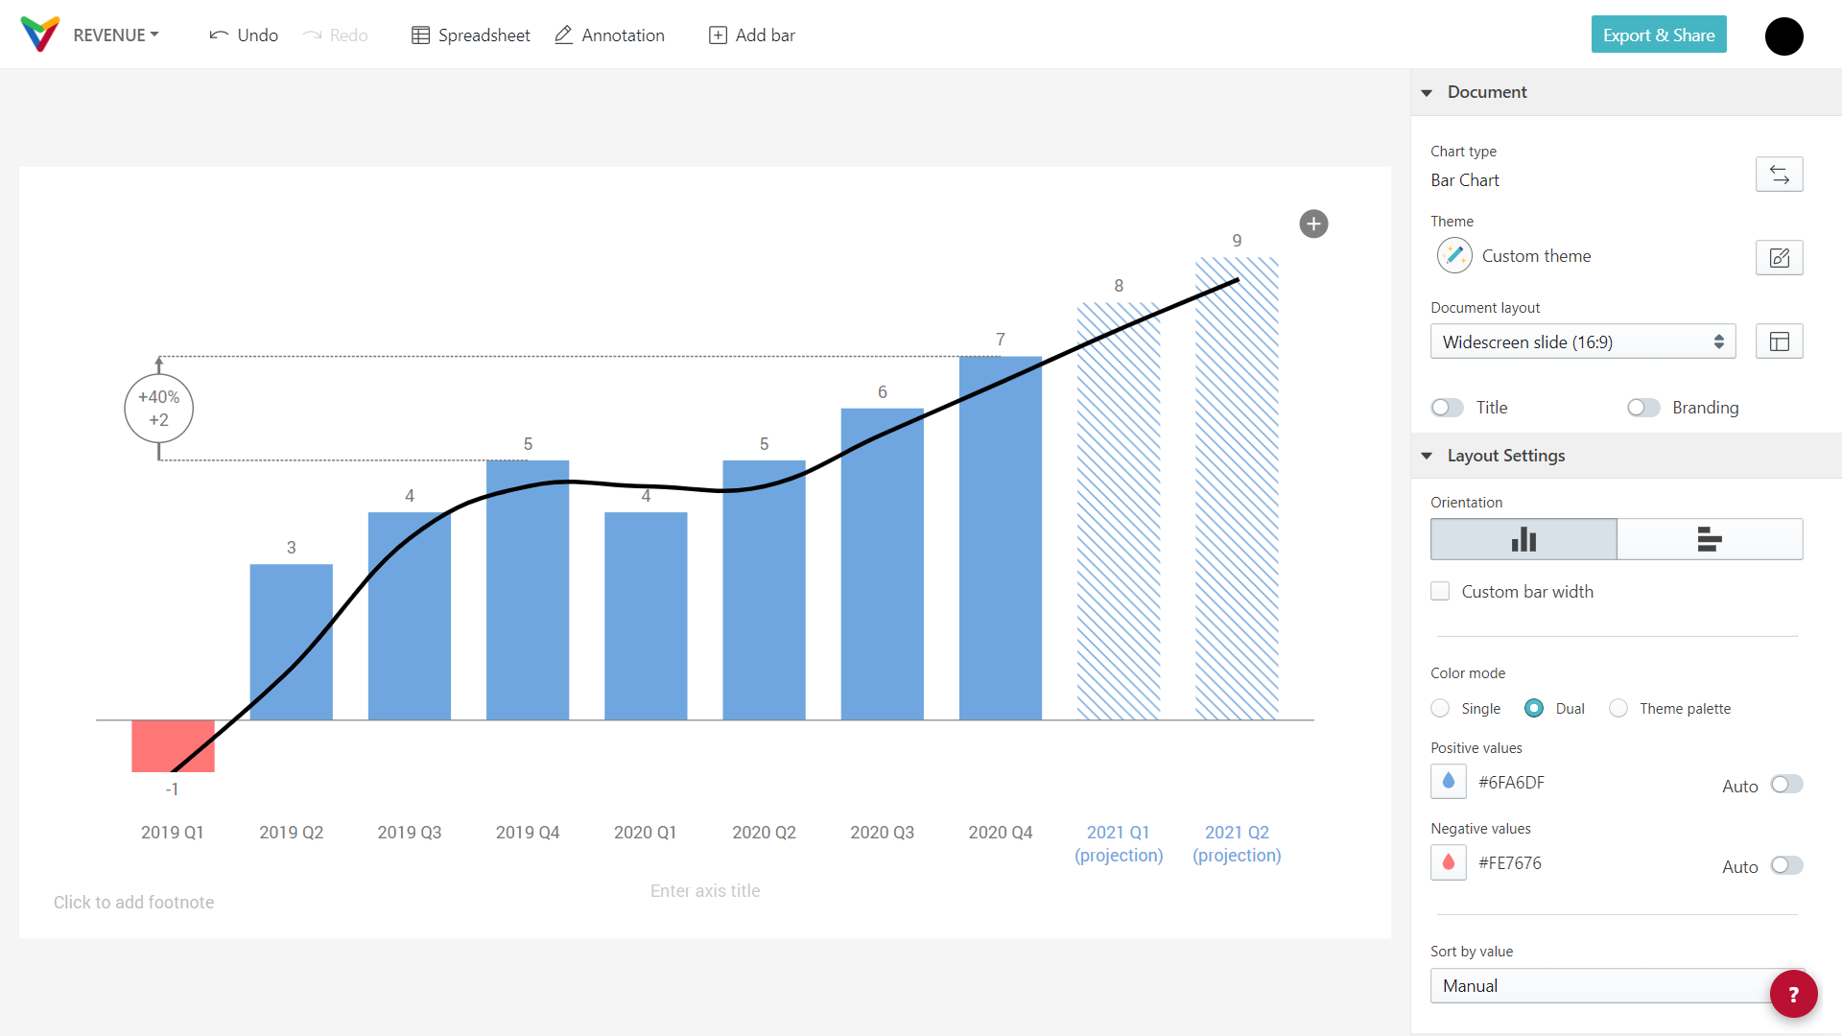The height and width of the screenshot is (1036, 1842).
Task: Select vertical bar orientation icon
Action: pyautogui.click(x=1523, y=539)
